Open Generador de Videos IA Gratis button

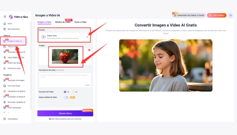pyautogui.click(x=189, y=15)
